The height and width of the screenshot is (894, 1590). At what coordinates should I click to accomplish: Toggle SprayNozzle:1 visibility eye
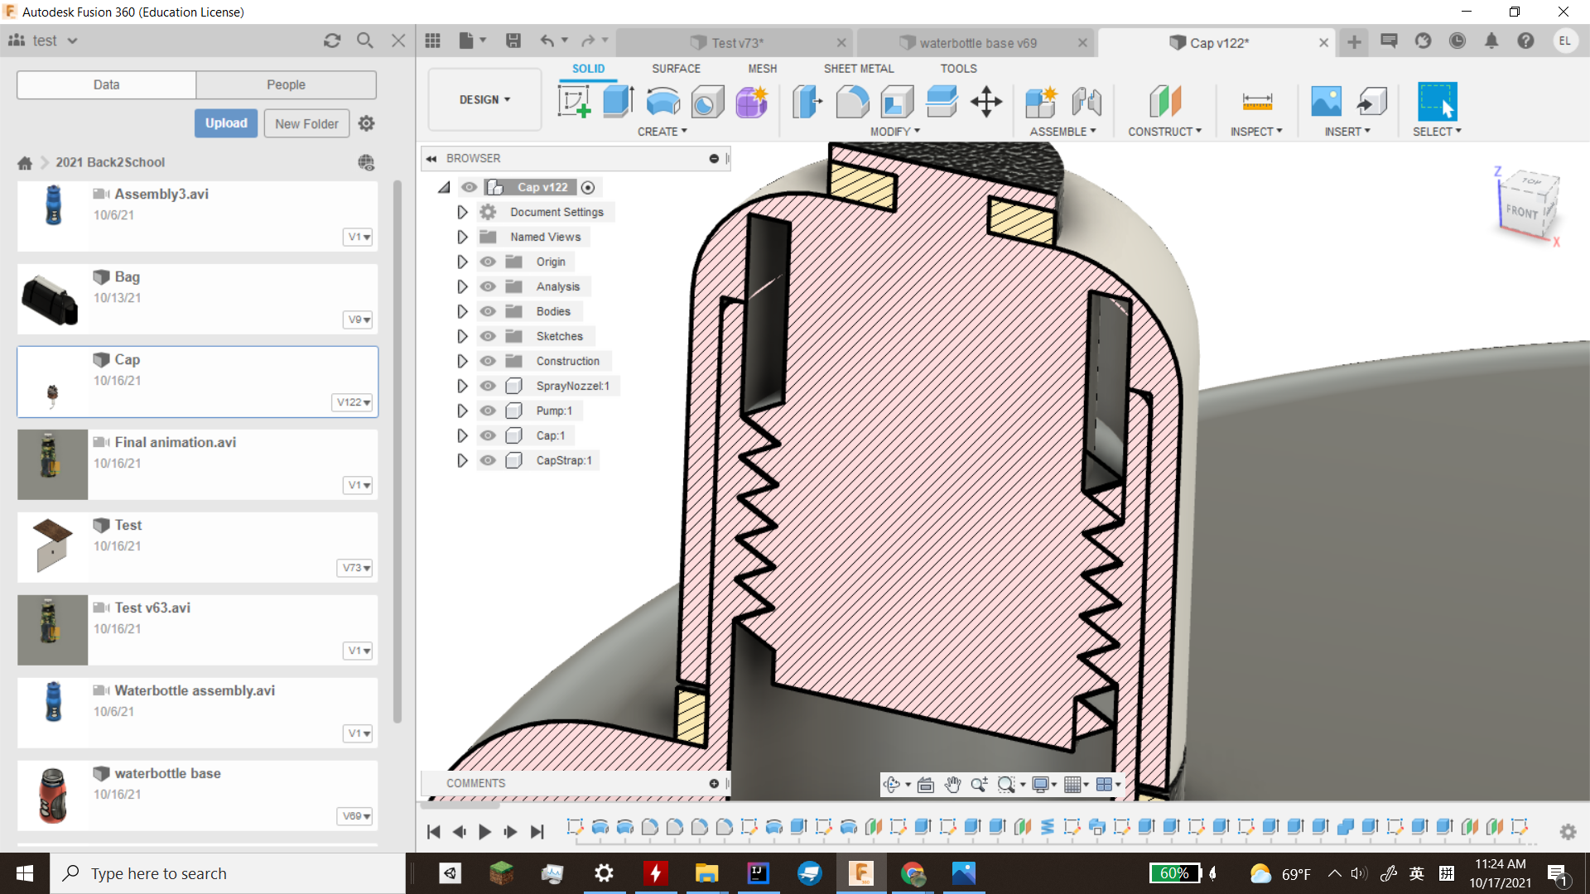pyautogui.click(x=488, y=386)
